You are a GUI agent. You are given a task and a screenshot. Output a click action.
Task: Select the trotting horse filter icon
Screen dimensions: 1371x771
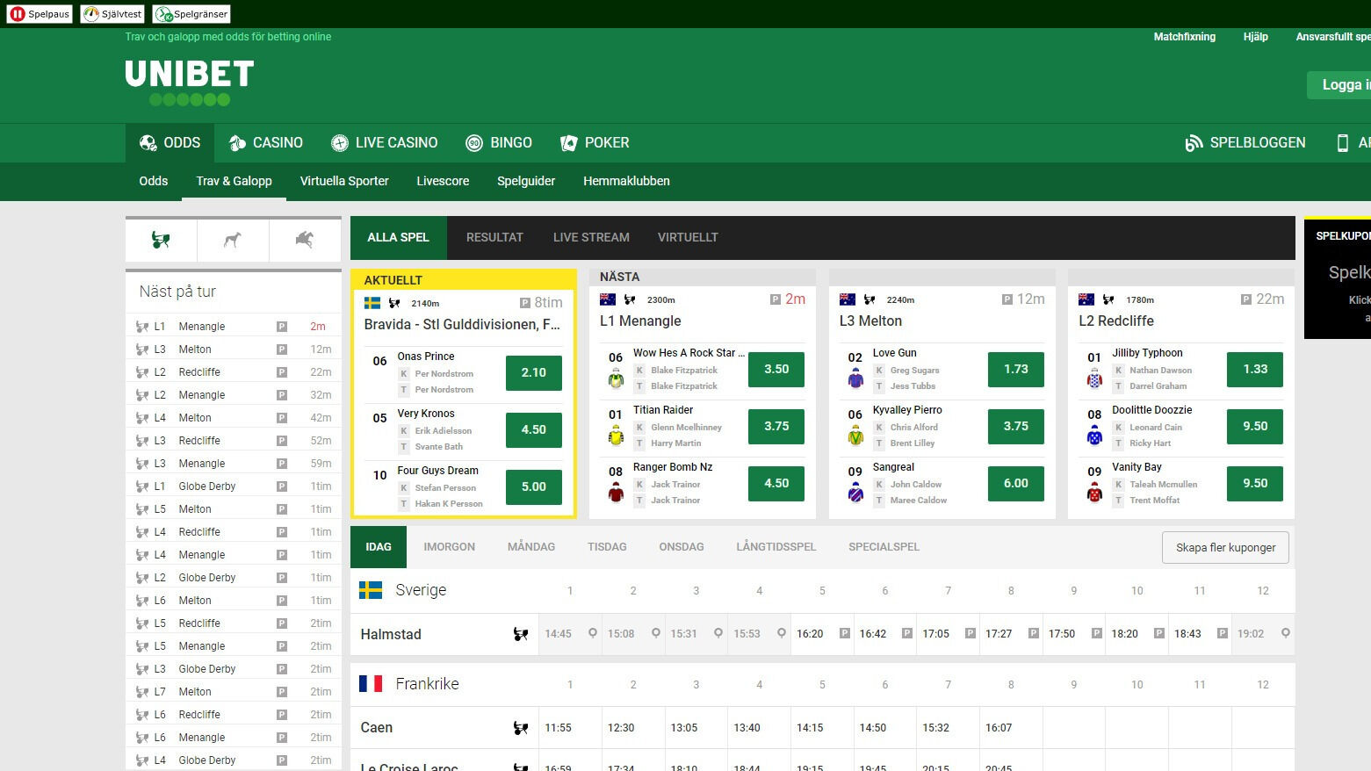pos(161,240)
